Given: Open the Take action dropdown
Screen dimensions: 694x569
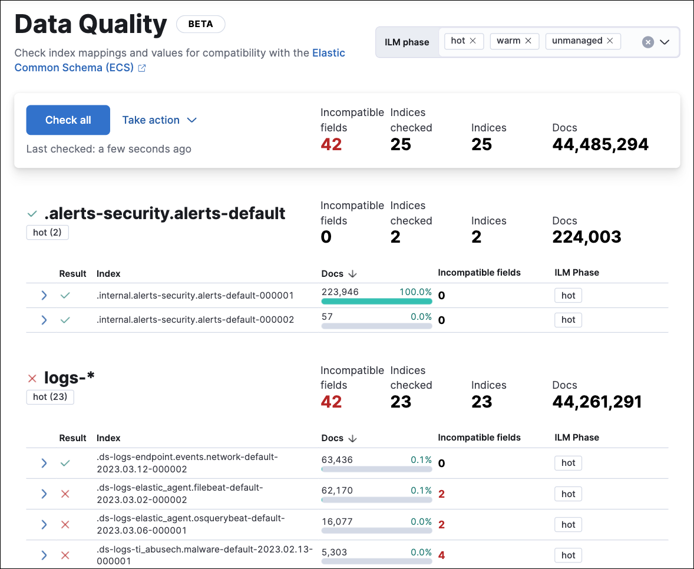Looking at the screenshot, I should click(x=160, y=120).
